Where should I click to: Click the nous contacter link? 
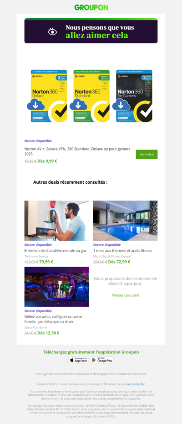[x=135, y=384]
